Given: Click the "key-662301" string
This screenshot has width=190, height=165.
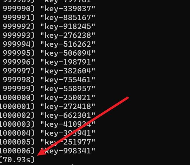Looking at the screenshot, I should click(x=68, y=116).
